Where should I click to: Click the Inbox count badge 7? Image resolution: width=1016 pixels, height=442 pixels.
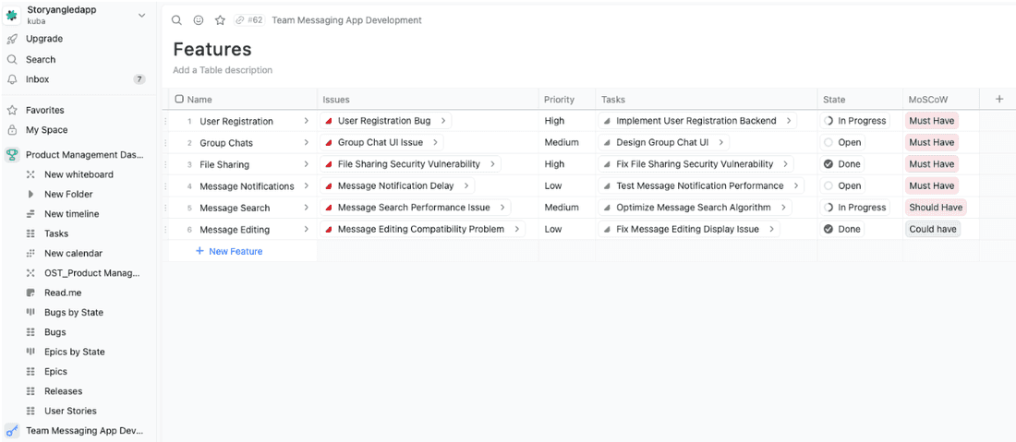point(139,79)
